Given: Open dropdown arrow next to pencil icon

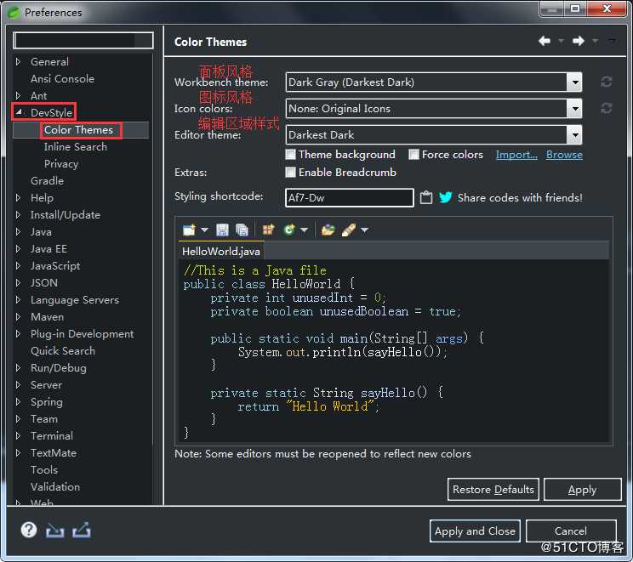Looking at the screenshot, I should [x=364, y=230].
